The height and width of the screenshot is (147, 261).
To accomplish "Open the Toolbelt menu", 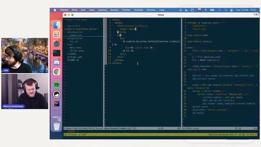I will coord(139,10).
